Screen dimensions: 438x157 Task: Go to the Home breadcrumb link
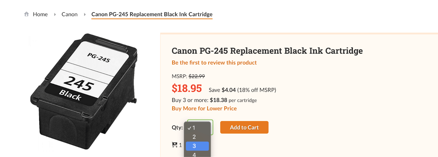click(x=40, y=14)
